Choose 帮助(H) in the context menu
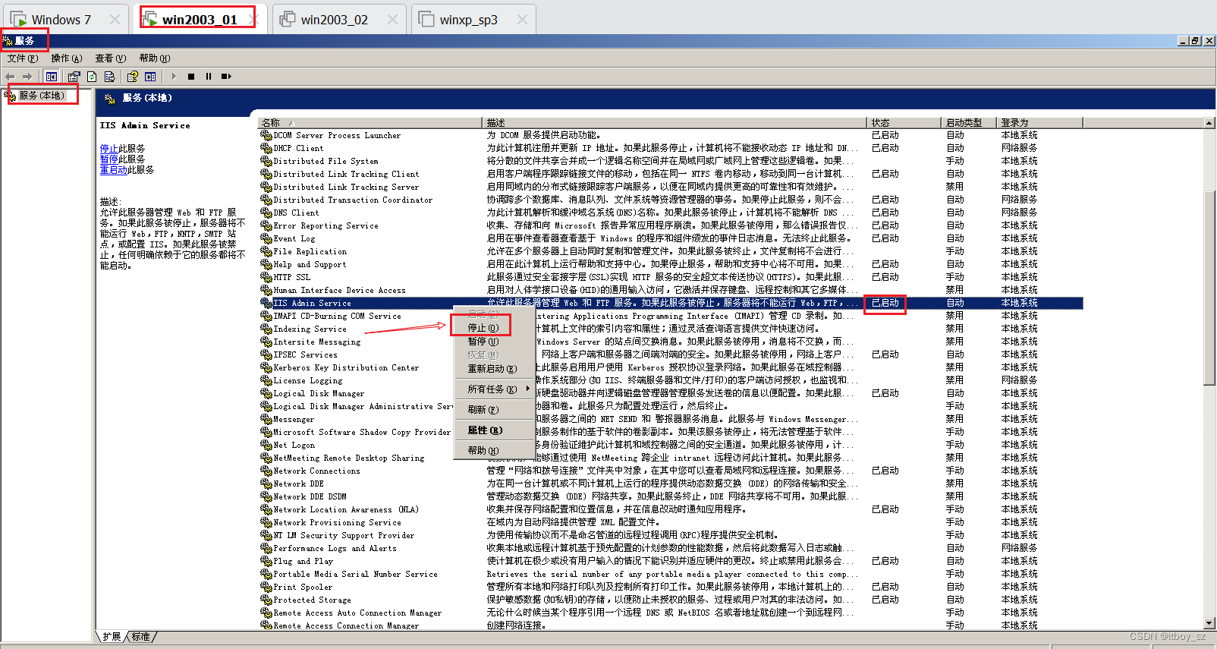 point(494,451)
